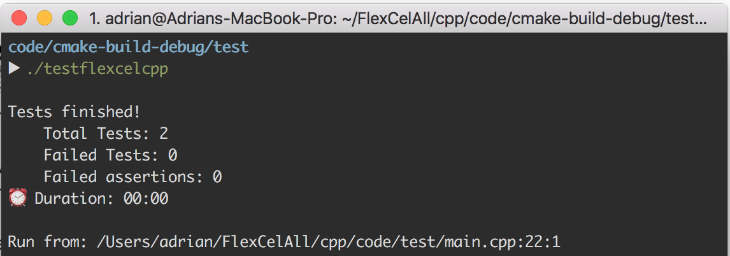Viewport: 730px width, 256px height.
Task: Click the 'Failed Tests: 0' line
Action: coord(110,155)
